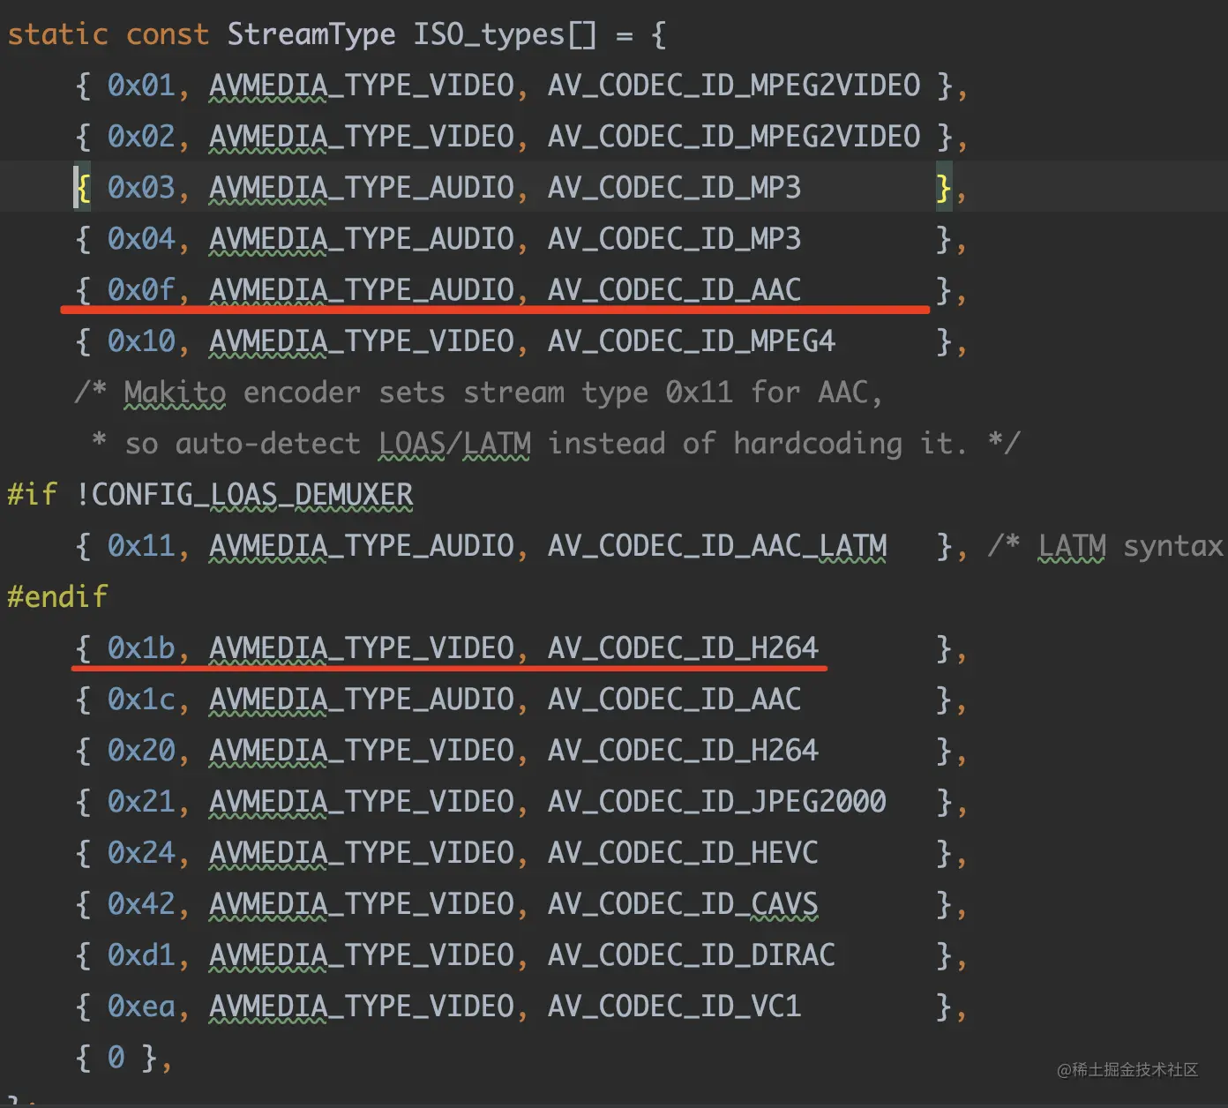1228x1108 pixels.
Task: Select underlined hex value 0x0f
Action: (141, 290)
